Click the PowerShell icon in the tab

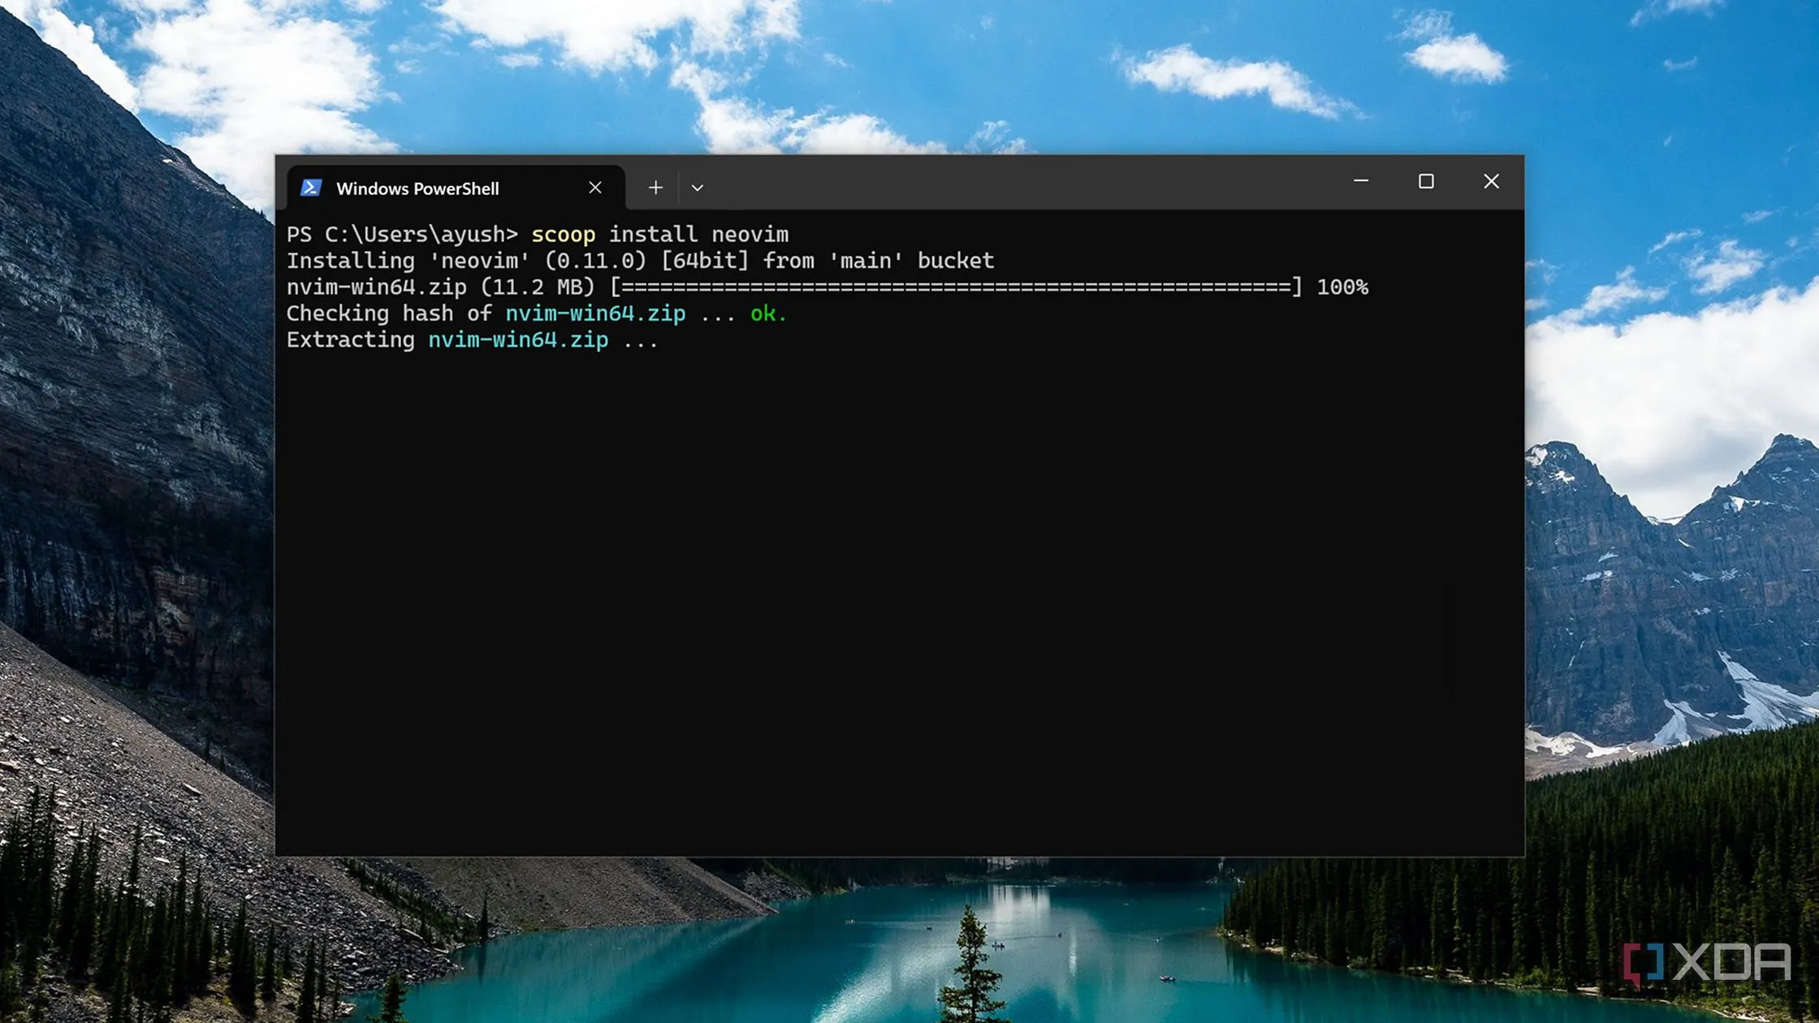tap(311, 188)
